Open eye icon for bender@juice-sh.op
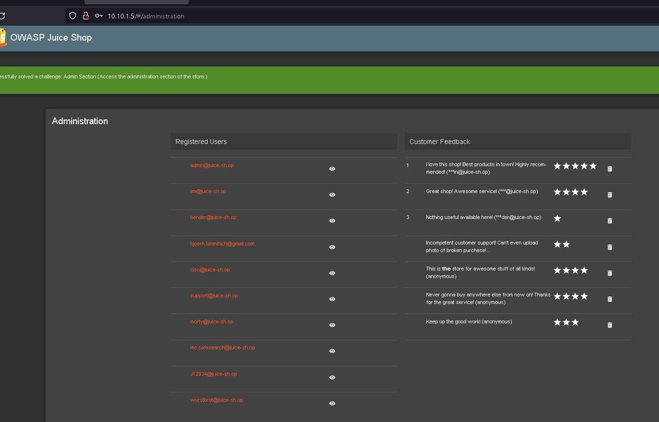 point(332,220)
